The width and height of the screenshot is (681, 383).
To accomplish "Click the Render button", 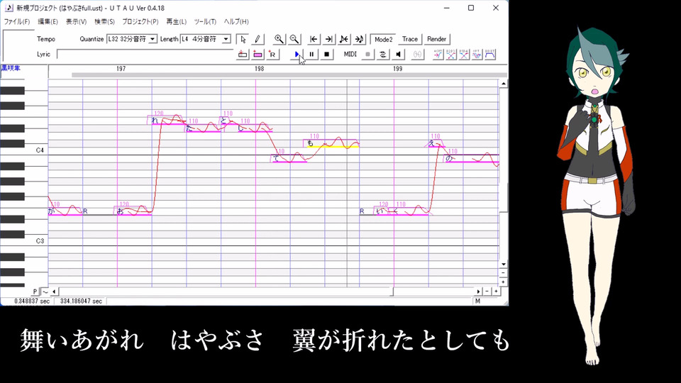I will click(436, 39).
